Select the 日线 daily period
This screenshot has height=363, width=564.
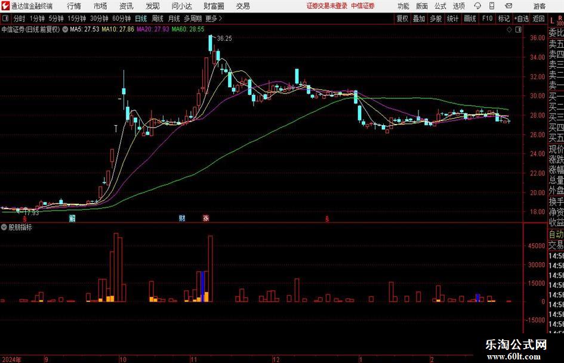point(141,18)
